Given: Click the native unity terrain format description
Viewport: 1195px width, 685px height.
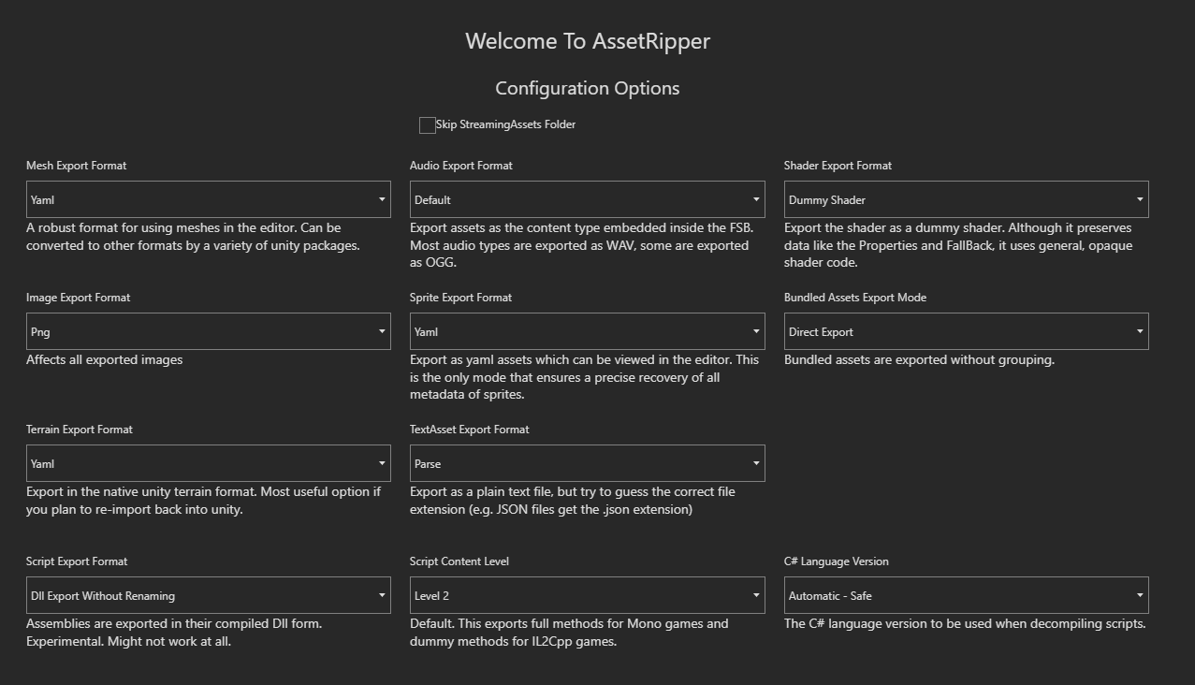Looking at the screenshot, I should (204, 501).
